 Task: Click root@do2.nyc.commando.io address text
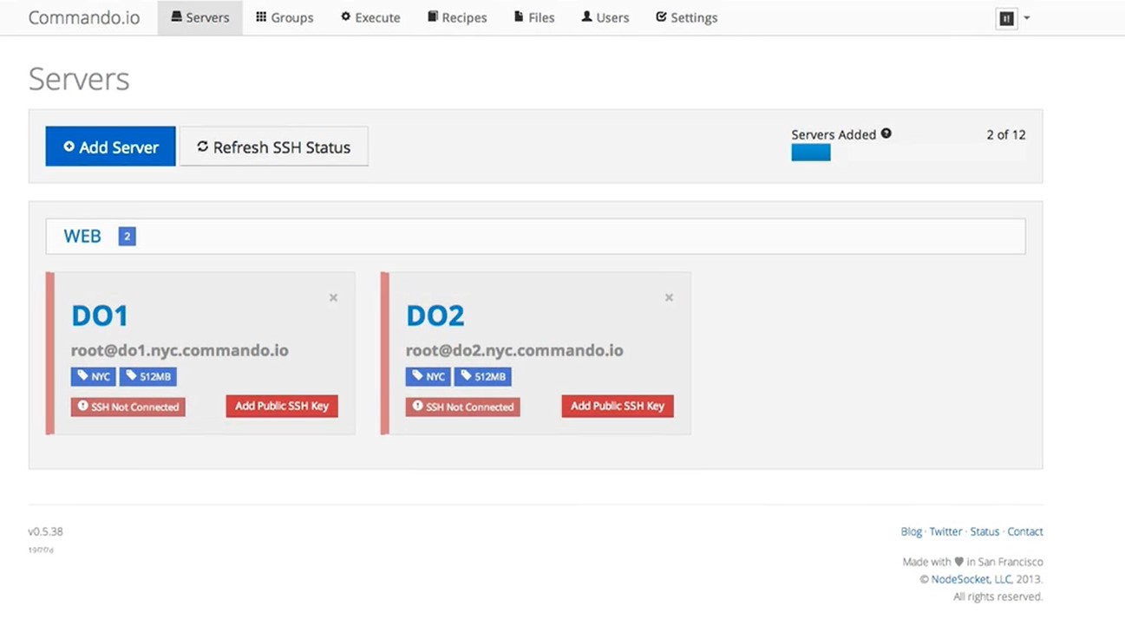coord(514,350)
